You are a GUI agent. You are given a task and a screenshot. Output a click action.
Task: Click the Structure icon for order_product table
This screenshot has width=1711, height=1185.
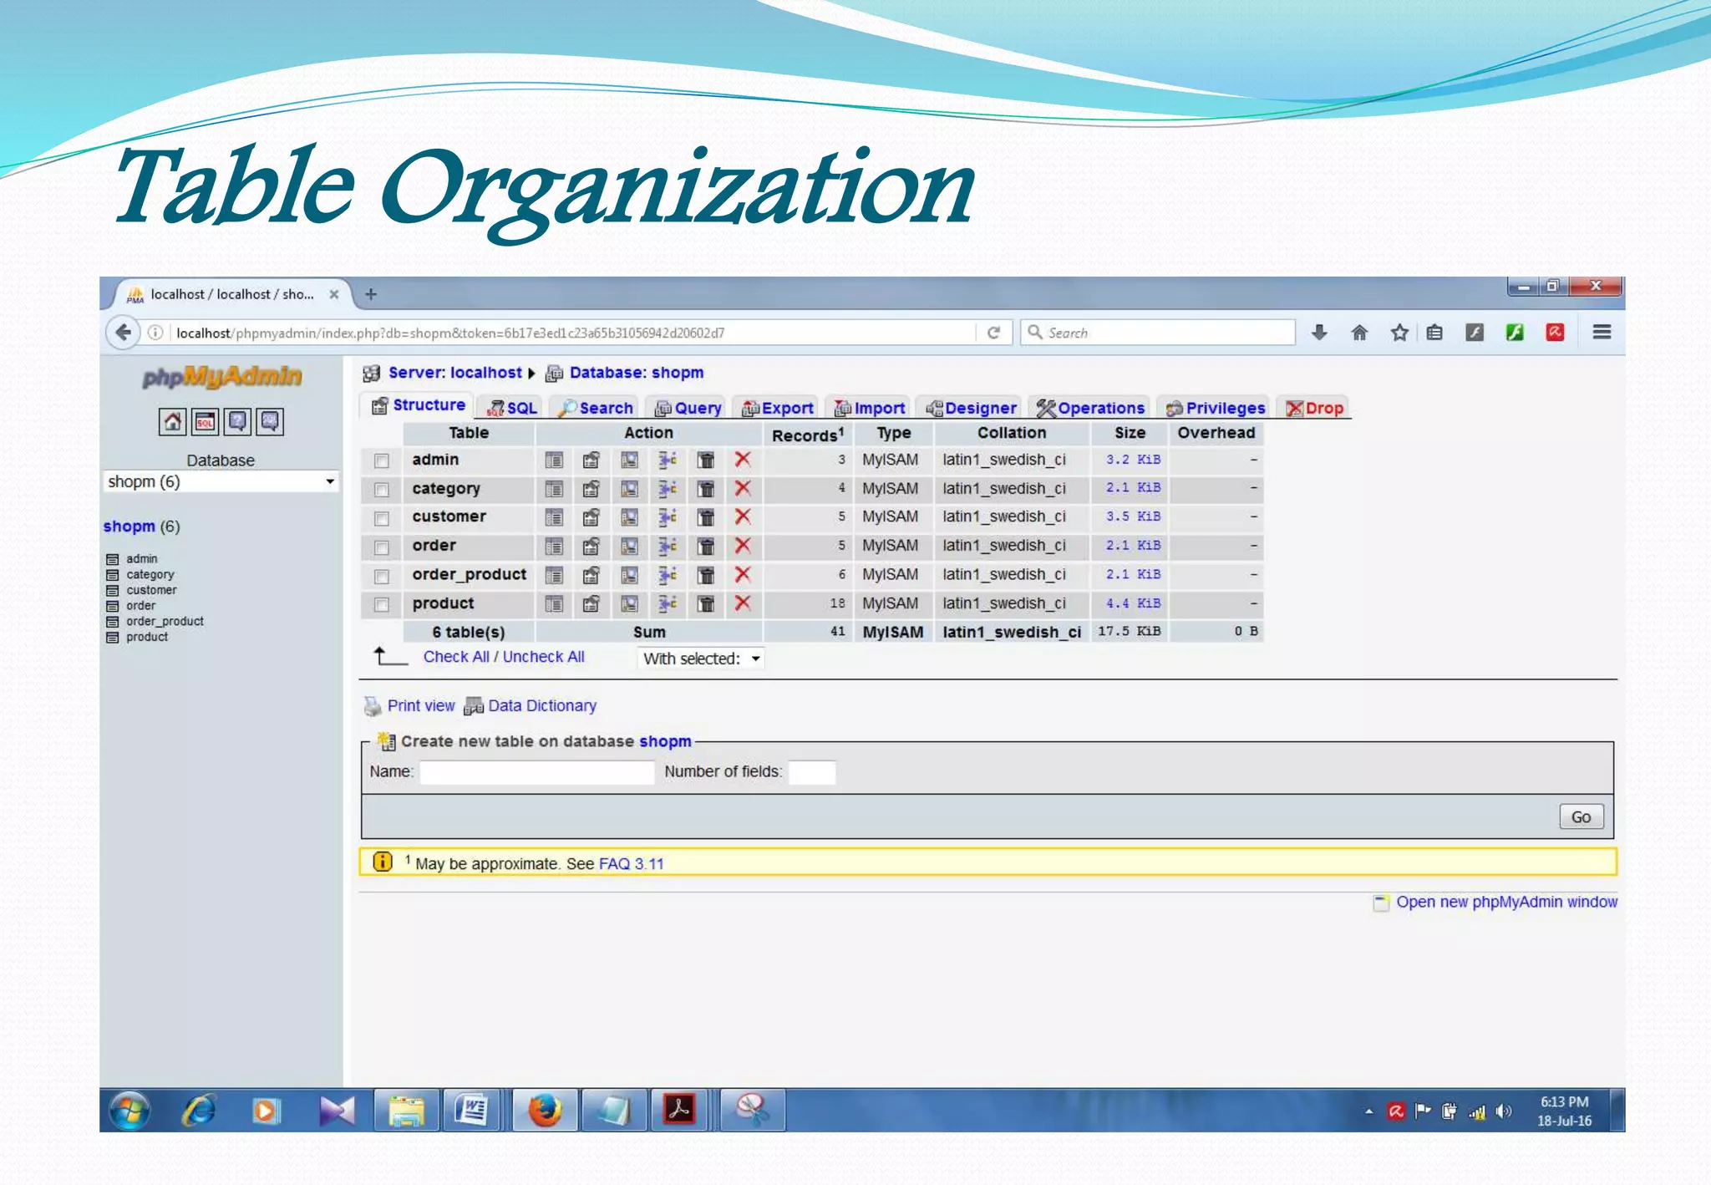[591, 575]
